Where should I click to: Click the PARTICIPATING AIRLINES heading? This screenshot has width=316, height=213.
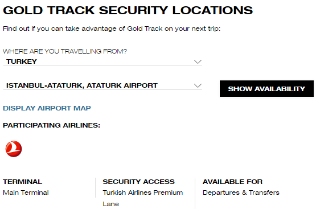(x=52, y=125)
